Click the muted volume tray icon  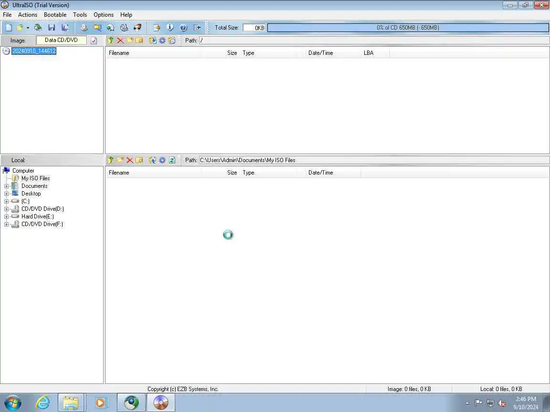pyautogui.click(x=502, y=403)
